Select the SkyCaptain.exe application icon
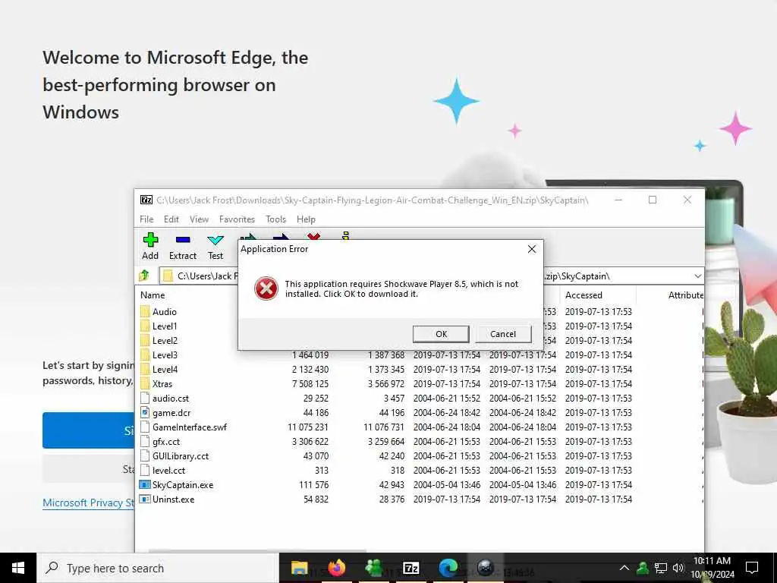The image size is (777, 583). (145, 484)
